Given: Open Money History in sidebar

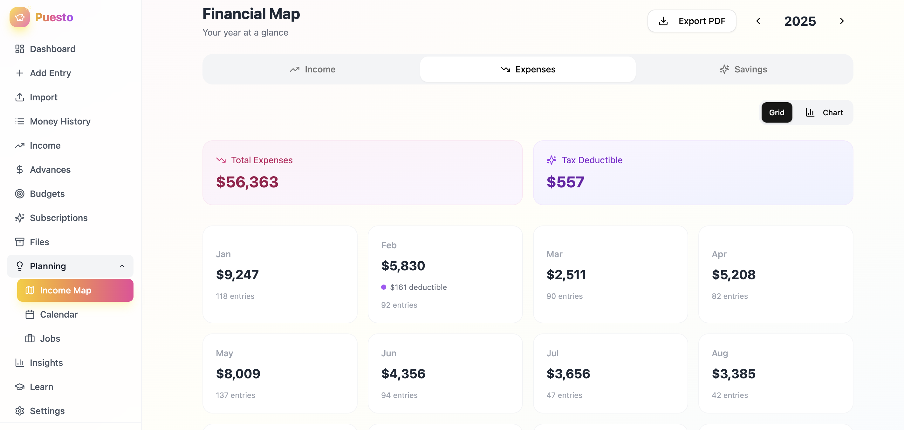Looking at the screenshot, I should (60, 121).
